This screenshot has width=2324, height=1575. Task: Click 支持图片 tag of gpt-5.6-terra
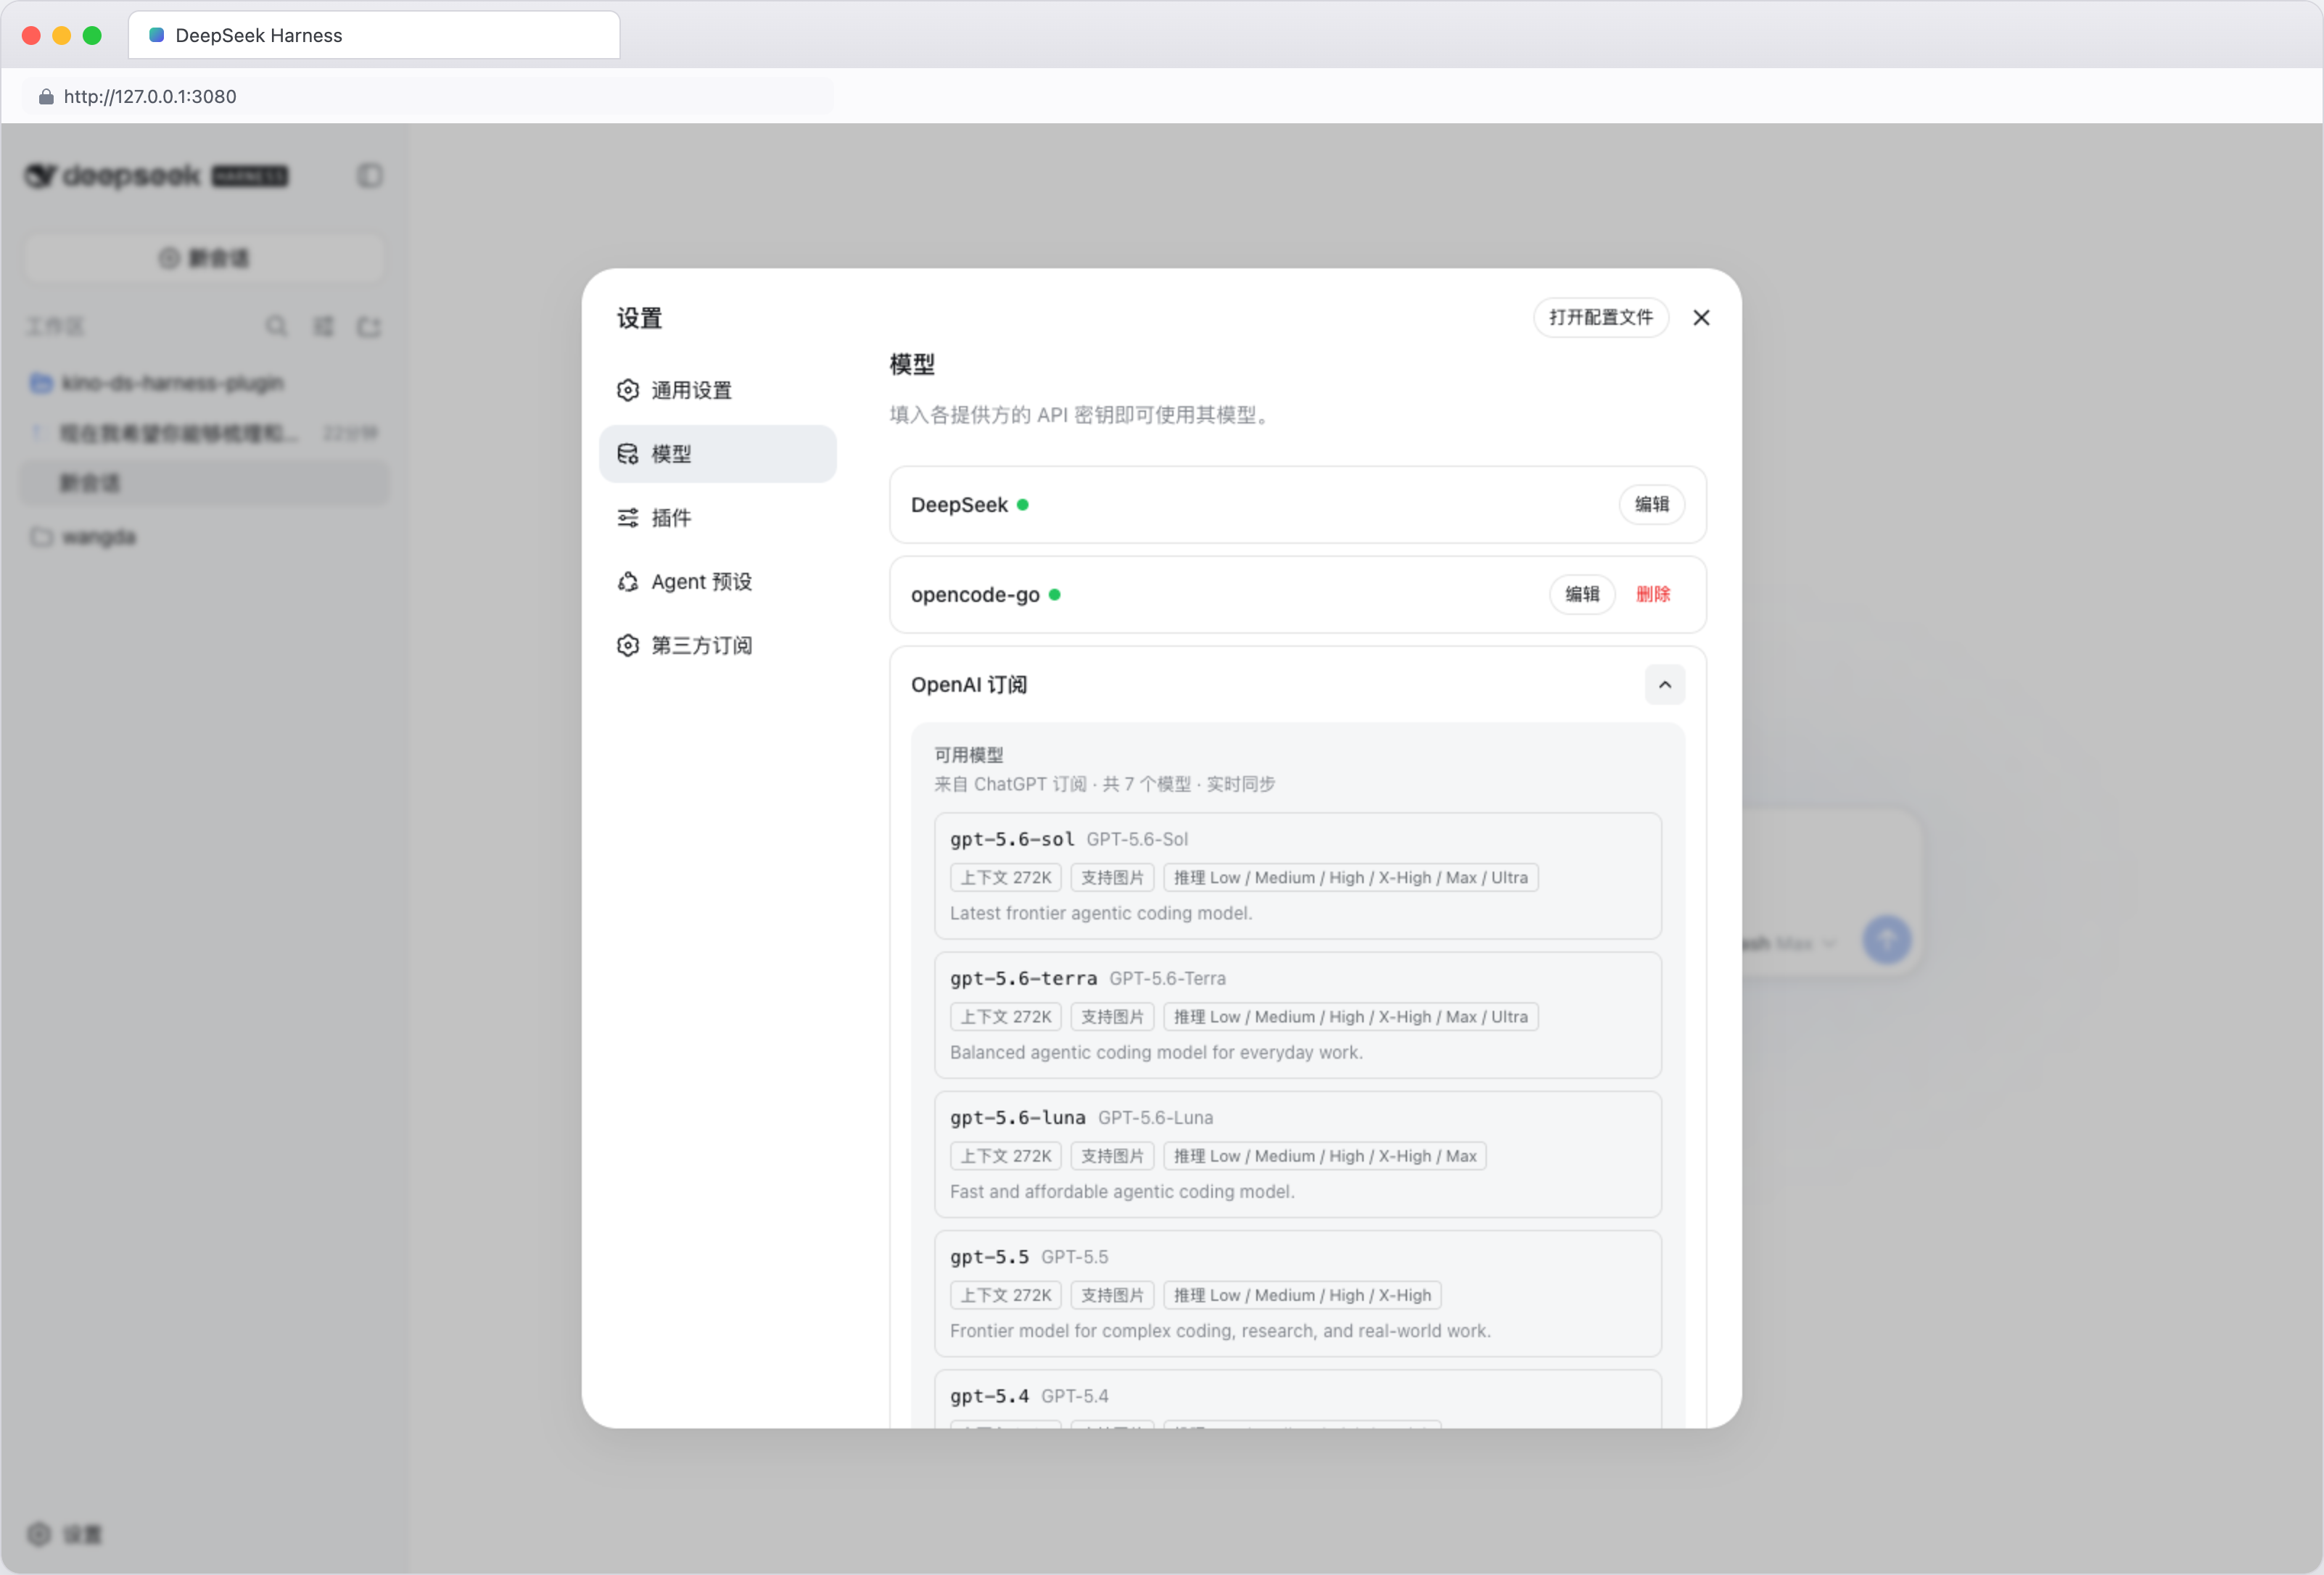[x=1113, y=1017]
